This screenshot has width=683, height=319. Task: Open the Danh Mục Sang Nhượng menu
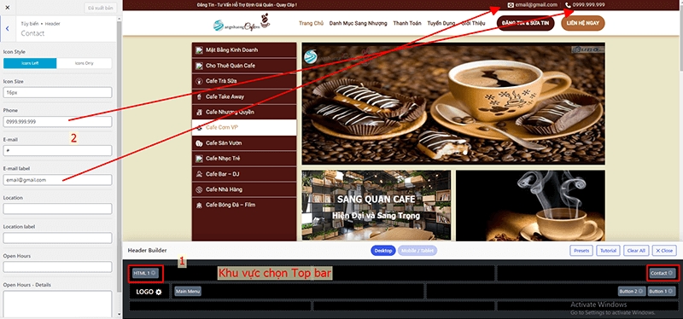(x=358, y=24)
